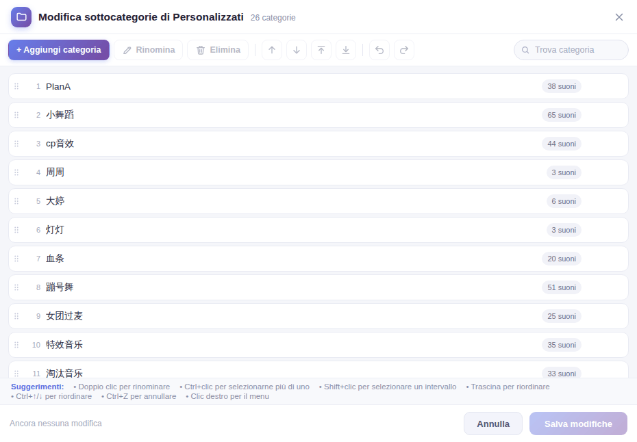This screenshot has width=637, height=442.
Task: Click the 25 suoni badge
Action: coord(562,316)
